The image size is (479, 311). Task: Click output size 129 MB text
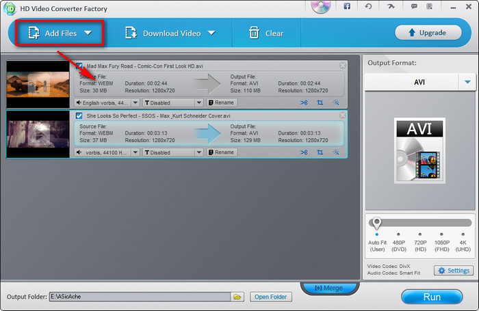coord(245,140)
